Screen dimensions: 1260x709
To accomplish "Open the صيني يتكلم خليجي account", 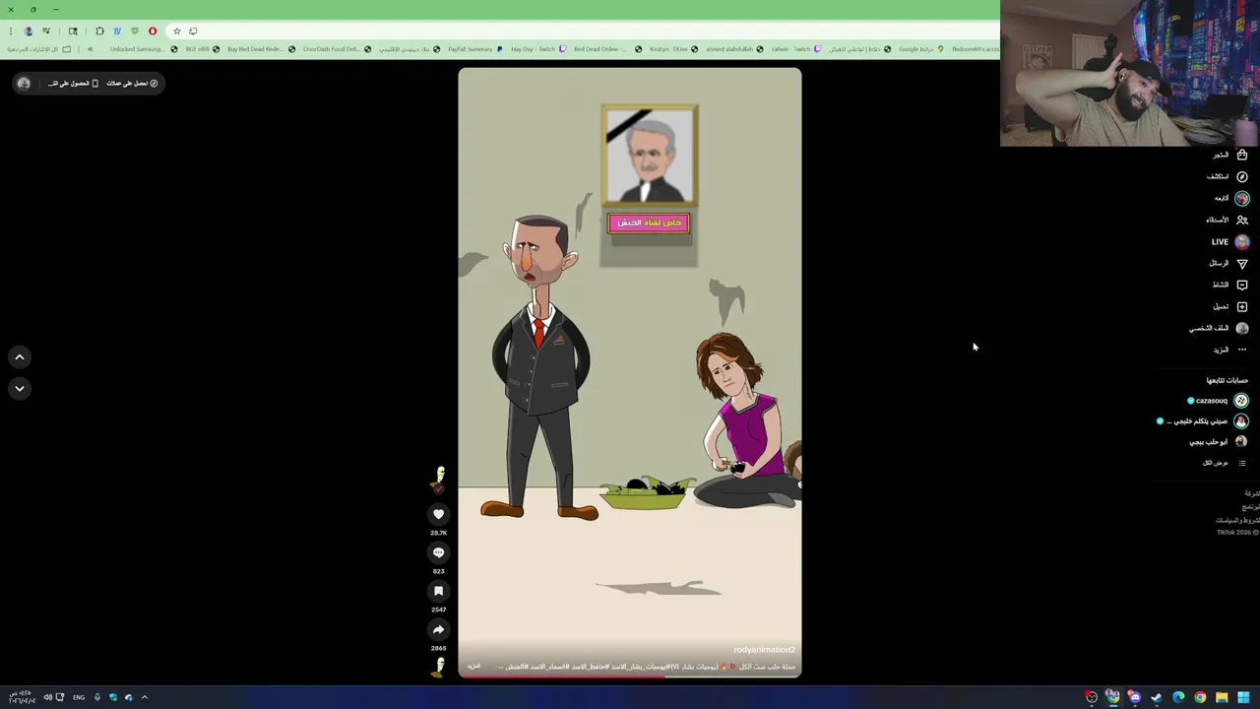I will (x=1202, y=421).
